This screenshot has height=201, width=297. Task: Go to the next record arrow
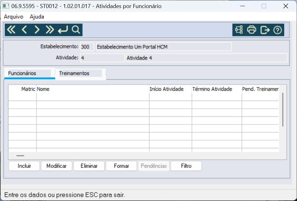[x=37, y=30]
